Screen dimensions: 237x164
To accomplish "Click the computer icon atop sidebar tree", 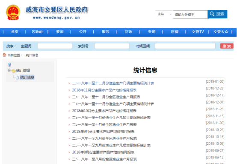I will coord(9,65).
